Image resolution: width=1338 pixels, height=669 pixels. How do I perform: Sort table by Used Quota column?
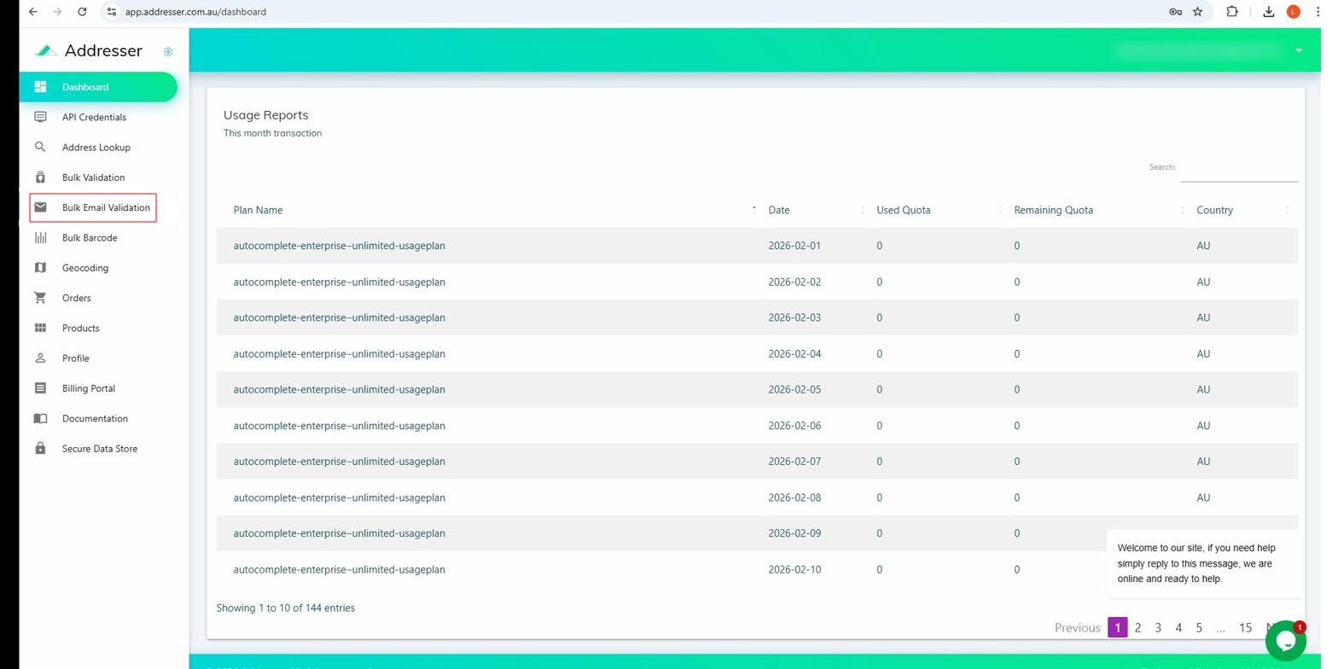click(903, 210)
